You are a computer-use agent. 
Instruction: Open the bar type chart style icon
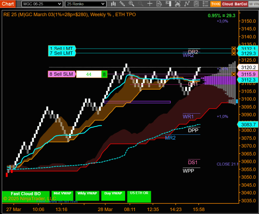click(x=113, y=4)
